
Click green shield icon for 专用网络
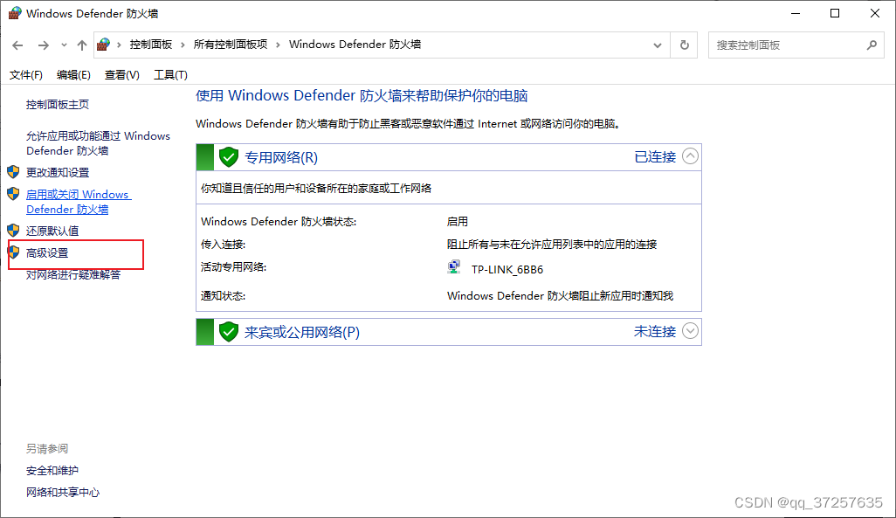click(x=229, y=157)
